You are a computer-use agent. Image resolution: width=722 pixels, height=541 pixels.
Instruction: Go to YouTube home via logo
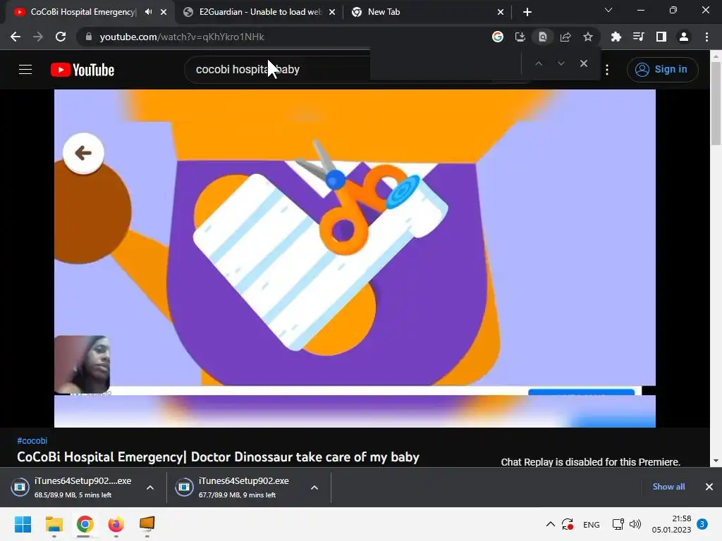[82, 70]
